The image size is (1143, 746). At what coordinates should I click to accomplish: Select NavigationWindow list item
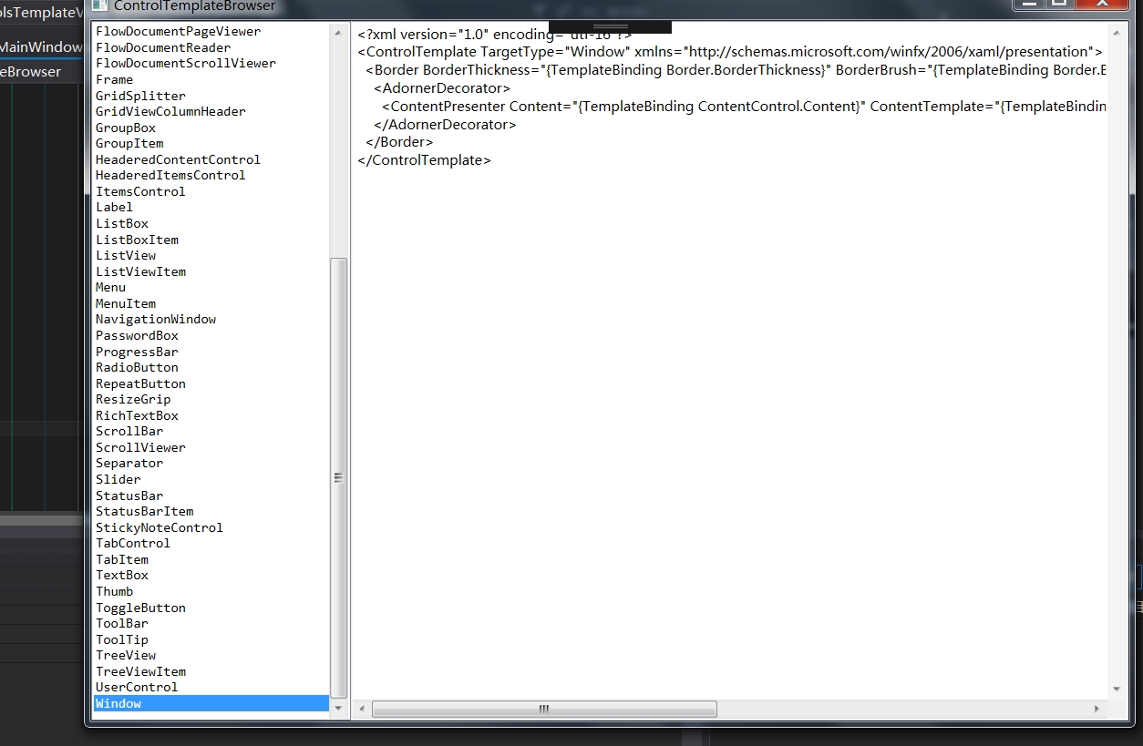(211, 319)
